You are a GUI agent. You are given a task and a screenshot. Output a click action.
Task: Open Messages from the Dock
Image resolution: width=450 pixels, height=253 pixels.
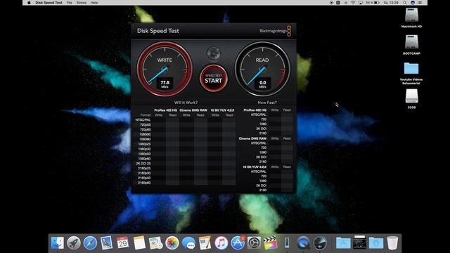coord(188,243)
